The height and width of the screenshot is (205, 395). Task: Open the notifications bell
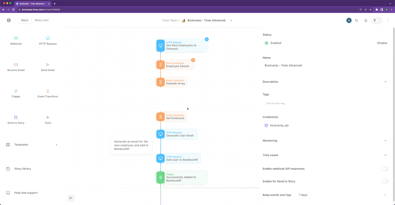point(366,20)
